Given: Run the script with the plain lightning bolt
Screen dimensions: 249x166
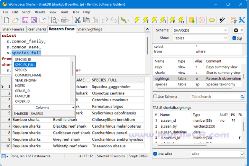Looking at the screenshot, I should coord(137,20).
